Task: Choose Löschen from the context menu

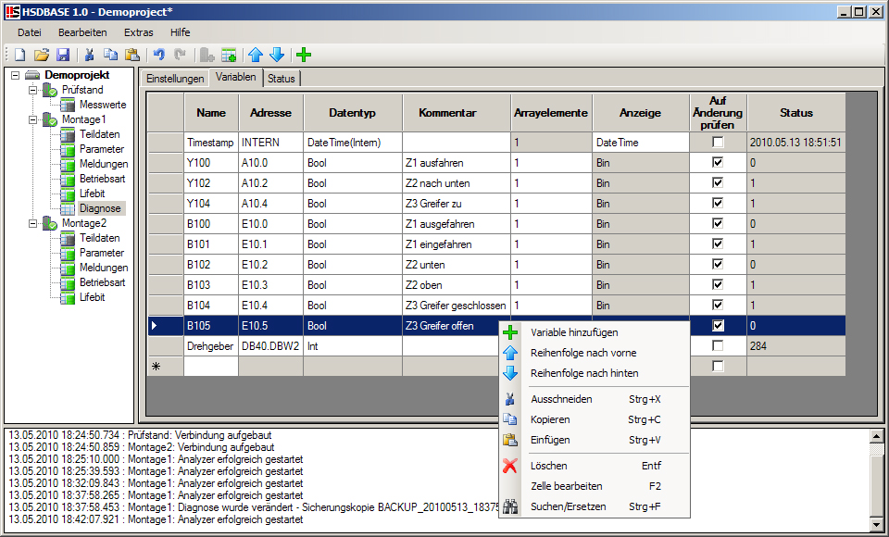Action: coord(549,466)
